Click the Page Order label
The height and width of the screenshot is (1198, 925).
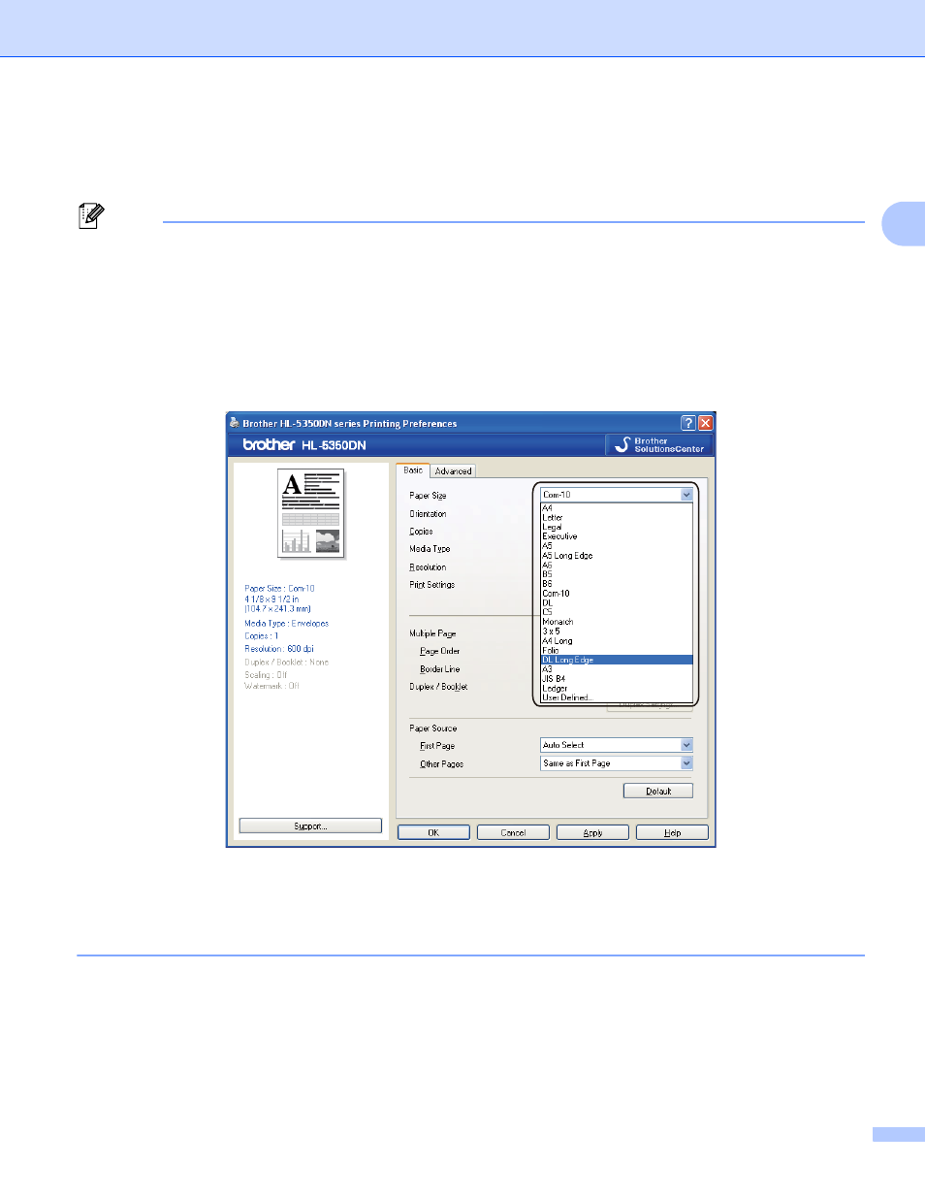439,652
